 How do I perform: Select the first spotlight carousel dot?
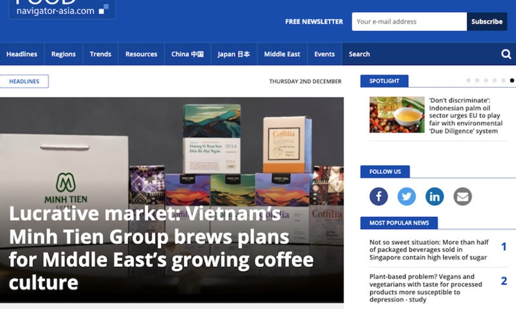468,80
